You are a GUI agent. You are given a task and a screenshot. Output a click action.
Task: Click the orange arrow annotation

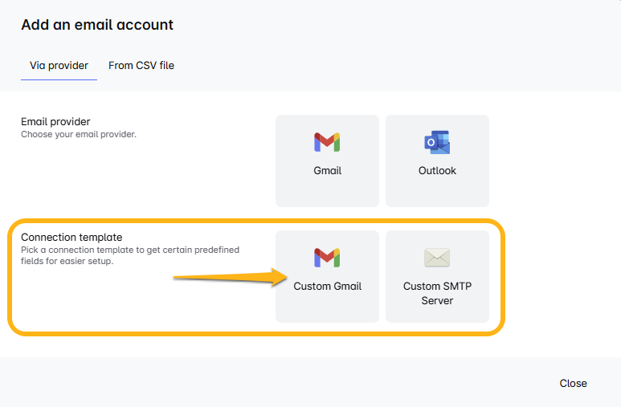[231, 277]
